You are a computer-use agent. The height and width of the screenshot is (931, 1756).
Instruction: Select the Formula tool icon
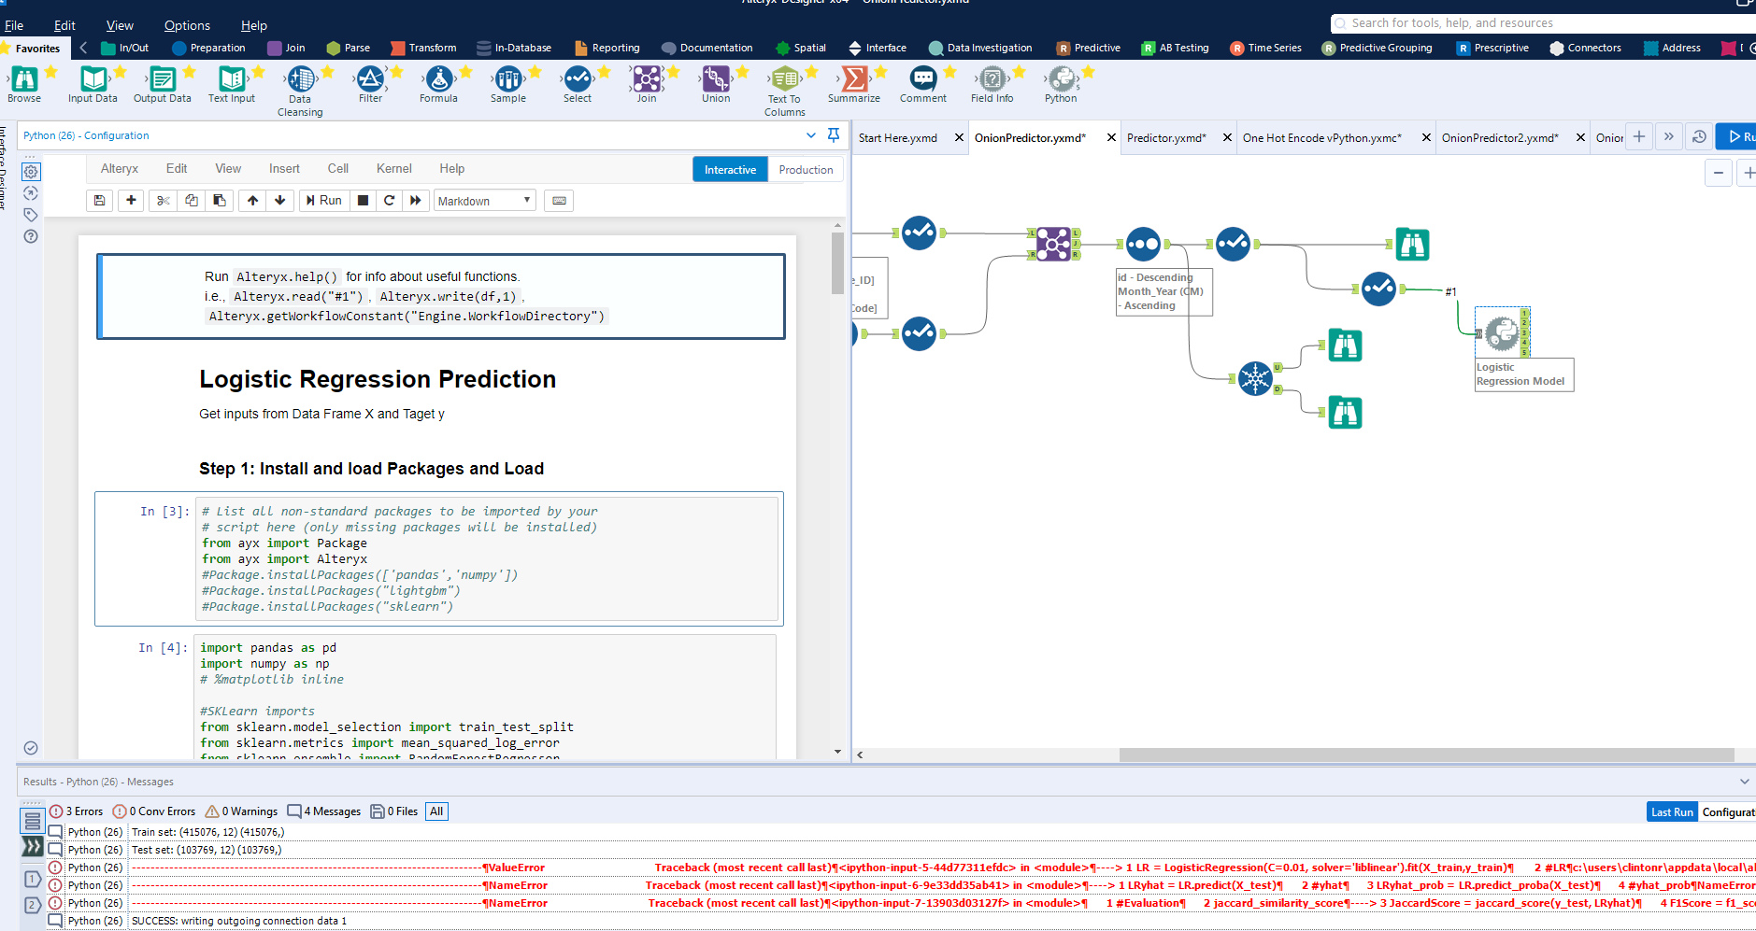pyautogui.click(x=439, y=79)
